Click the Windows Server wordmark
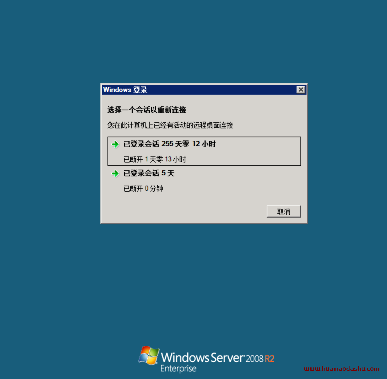387x379 pixels. coord(202,358)
